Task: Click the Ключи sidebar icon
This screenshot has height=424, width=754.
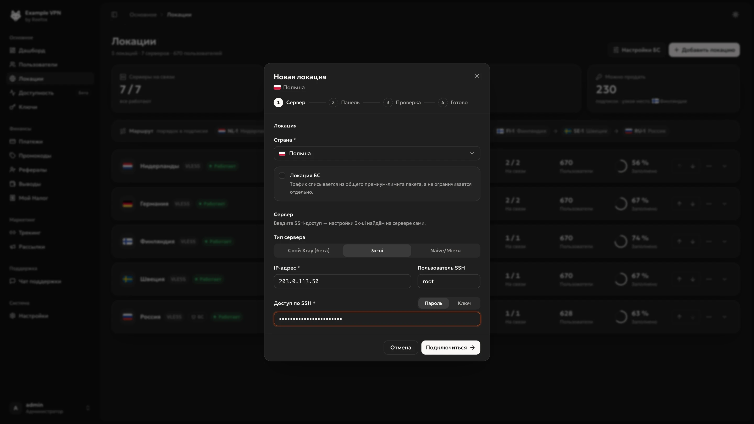Action: coord(12,107)
